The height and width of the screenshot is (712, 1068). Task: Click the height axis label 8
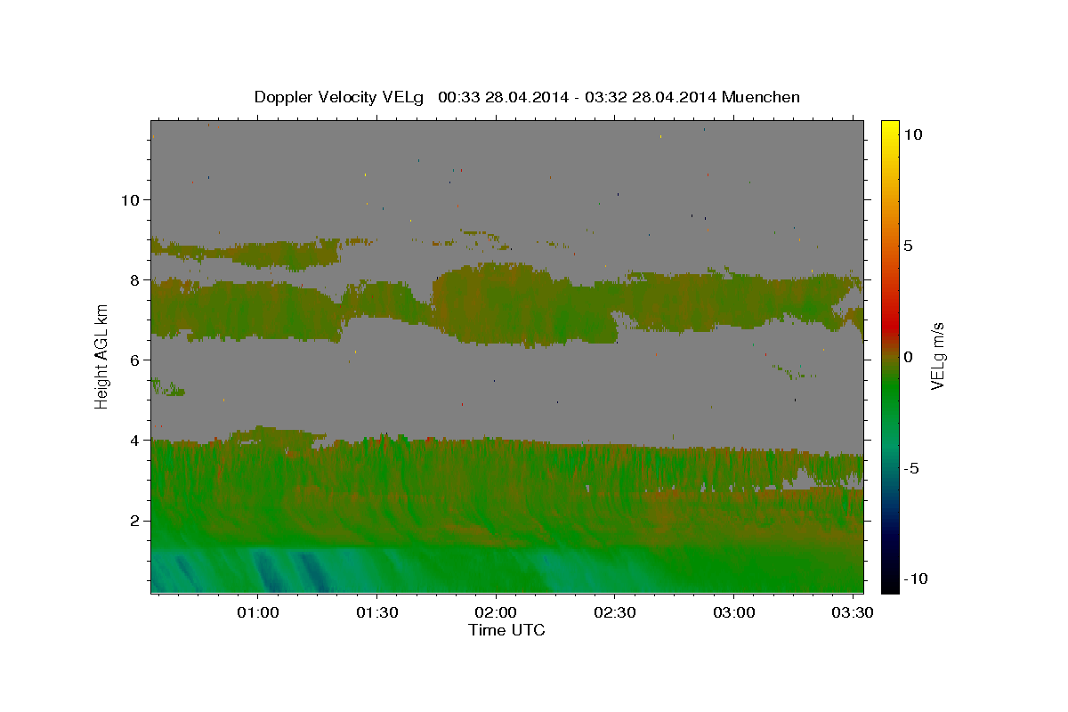(134, 279)
